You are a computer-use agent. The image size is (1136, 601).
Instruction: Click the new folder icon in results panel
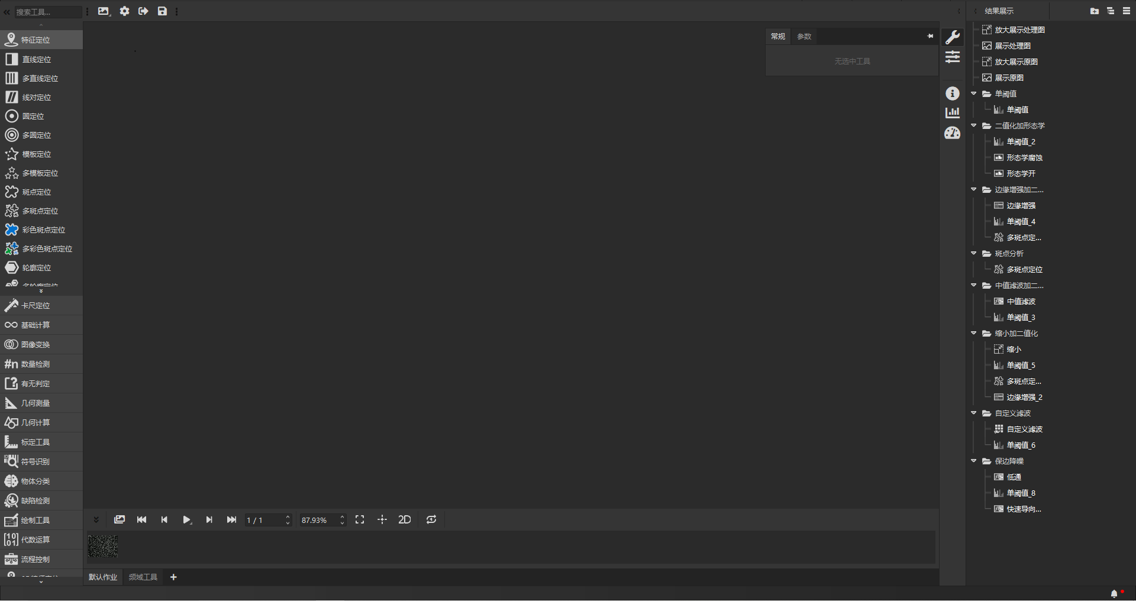(1094, 11)
